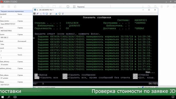Viewport: 176px width, 99px height.
Task: Click the blue triangle icon in emulator toolbar
Action: (x=56, y=13)
